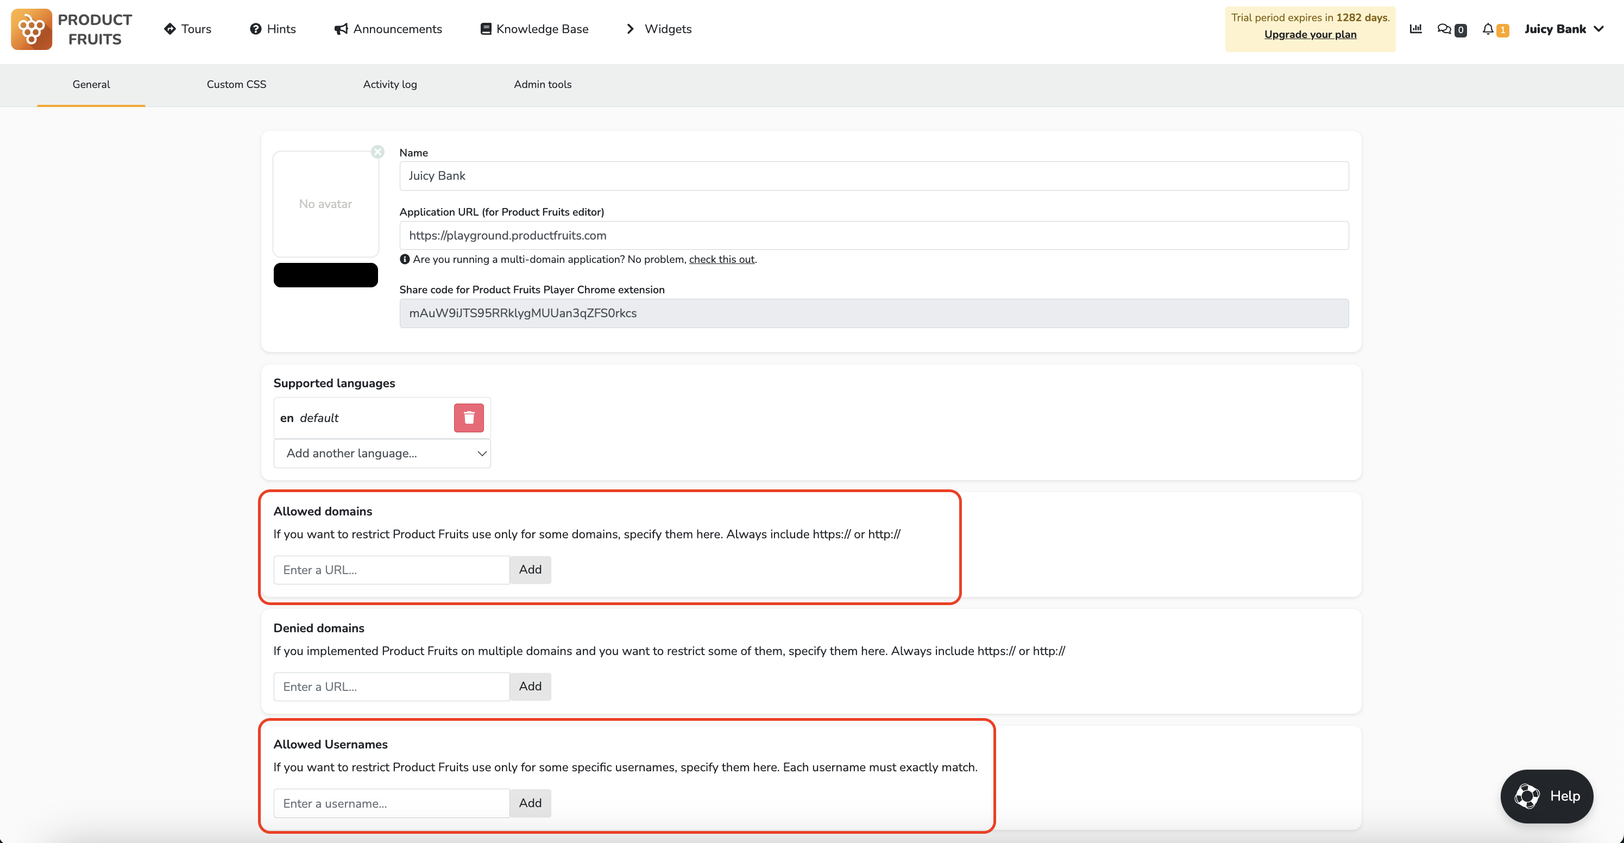The image size is (1624, 843).
Task: Click Add button for Allowed Usernames
Action: [x=530, y=803]
